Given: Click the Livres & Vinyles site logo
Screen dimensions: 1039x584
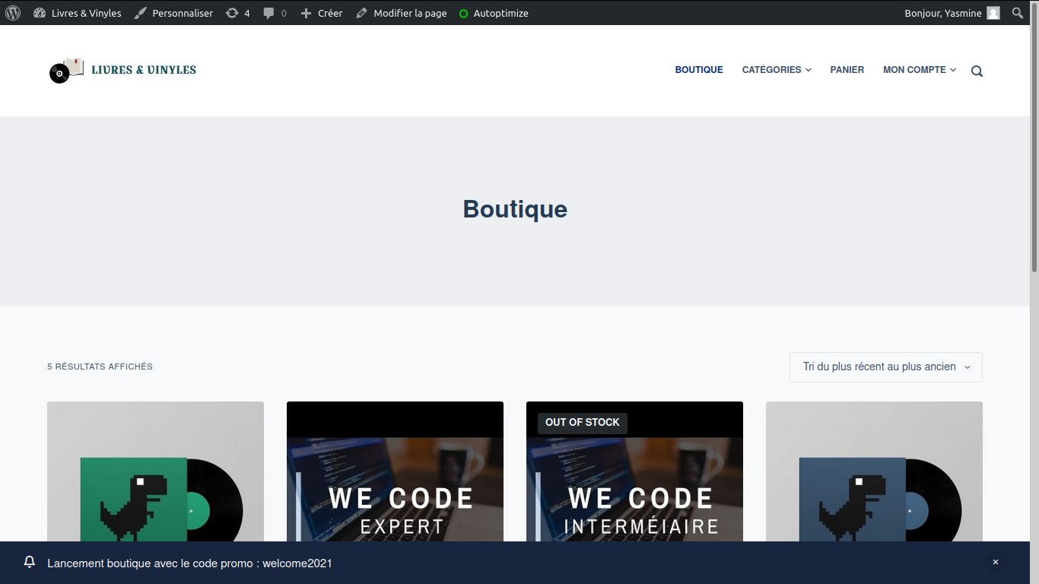Looking at the screenshot, I should (122, 70).
